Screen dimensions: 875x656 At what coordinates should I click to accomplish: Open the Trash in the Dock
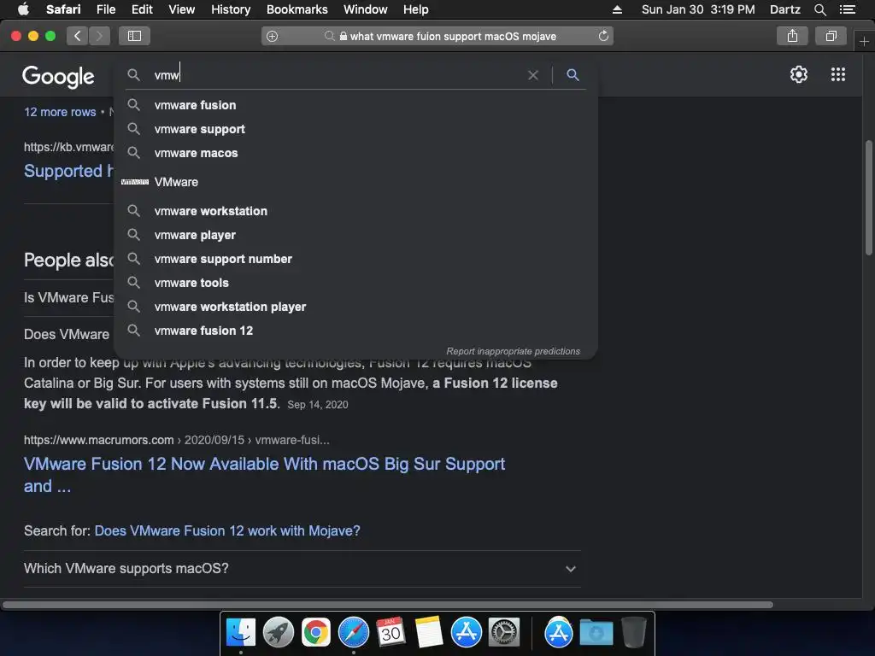(x=633, y=632)
